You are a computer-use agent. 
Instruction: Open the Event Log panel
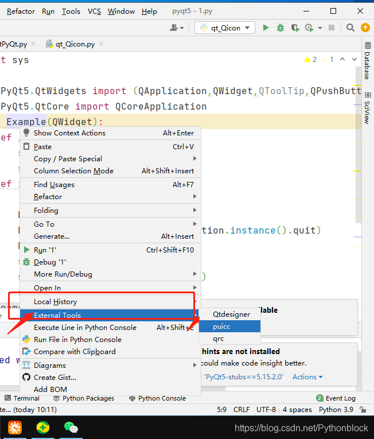tap(336, 398)
